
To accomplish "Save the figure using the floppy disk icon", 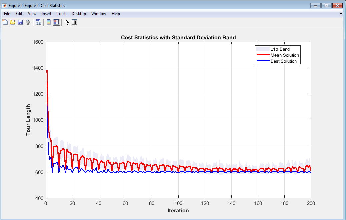I will tap(20, 22).
